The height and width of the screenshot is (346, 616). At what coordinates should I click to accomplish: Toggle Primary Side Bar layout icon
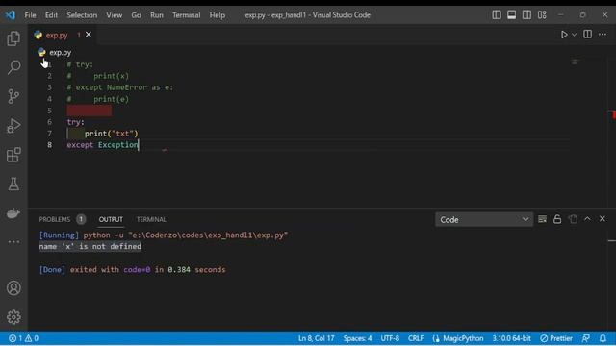coord(497,15)
